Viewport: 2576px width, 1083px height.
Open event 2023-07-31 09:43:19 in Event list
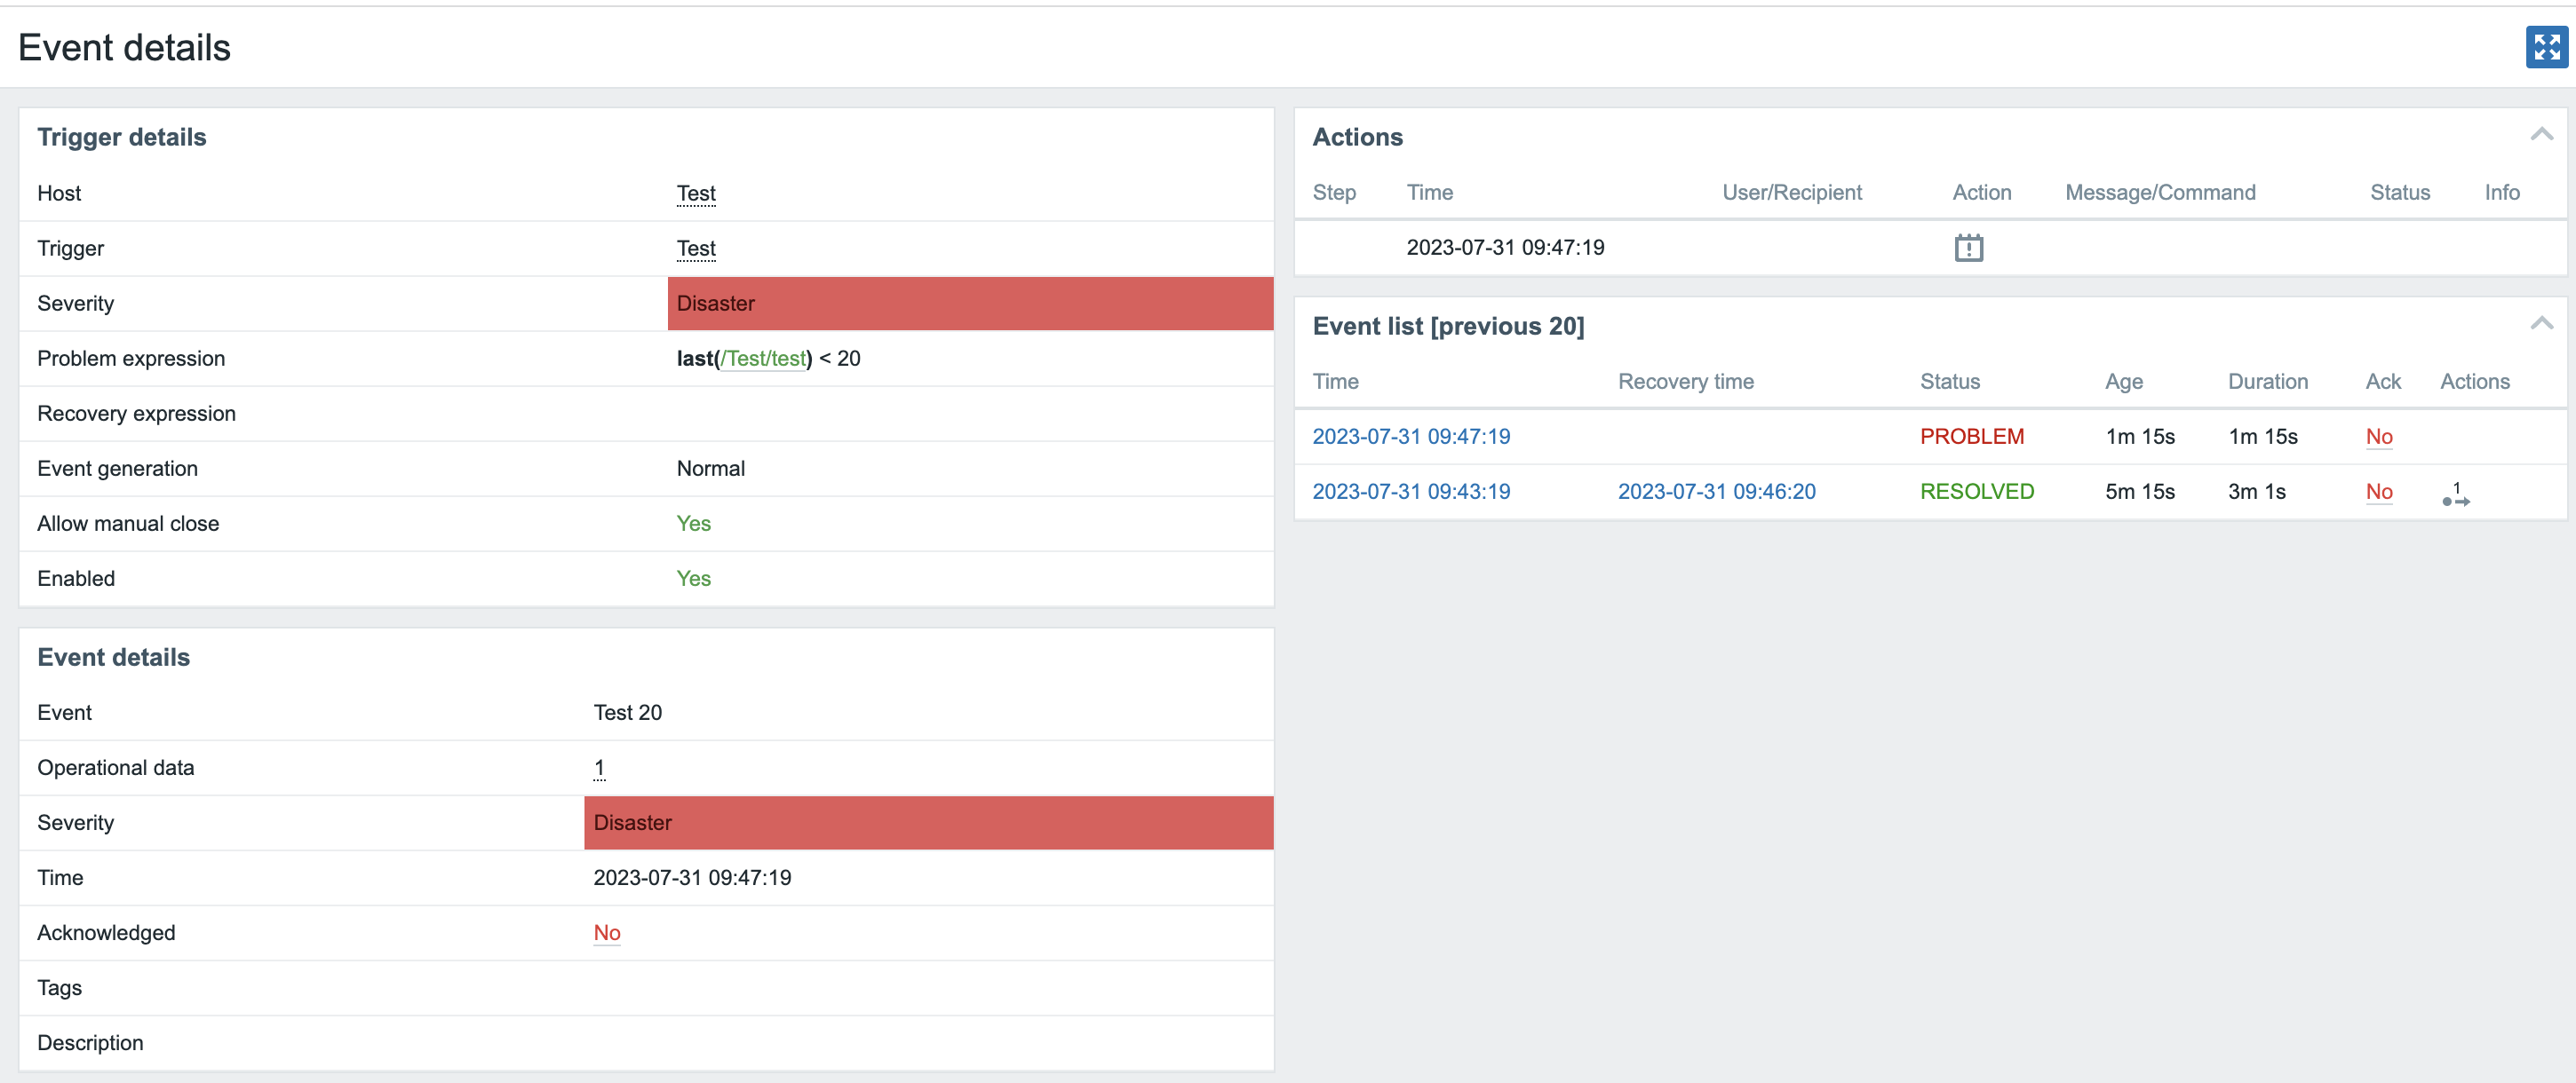pyautogui.click(x=1411, y=492)
